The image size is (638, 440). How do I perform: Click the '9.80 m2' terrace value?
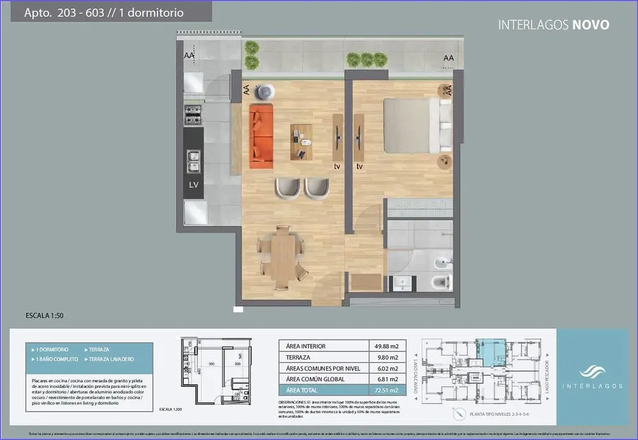(388, 358)
